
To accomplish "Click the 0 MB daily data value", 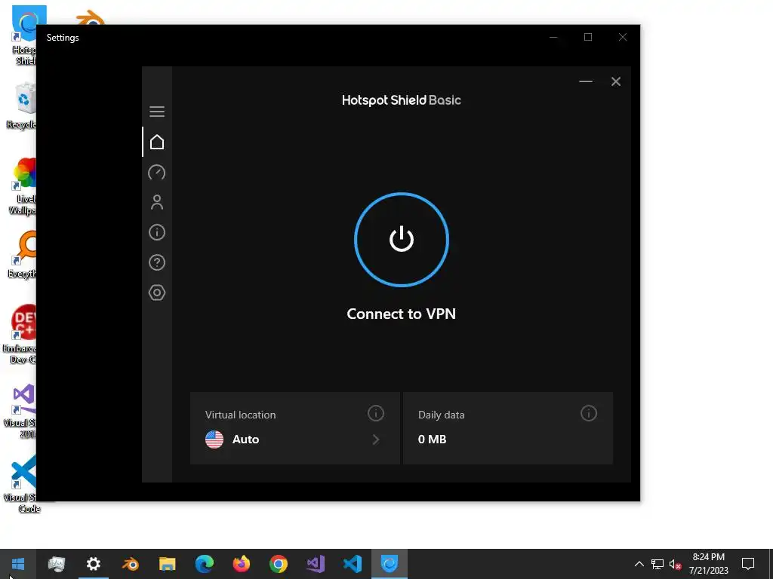I will 432,440.
